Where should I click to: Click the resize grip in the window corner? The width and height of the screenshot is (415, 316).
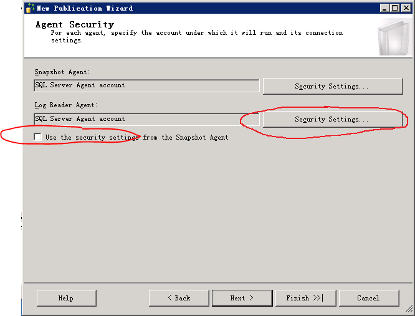[x=409, y=309]
